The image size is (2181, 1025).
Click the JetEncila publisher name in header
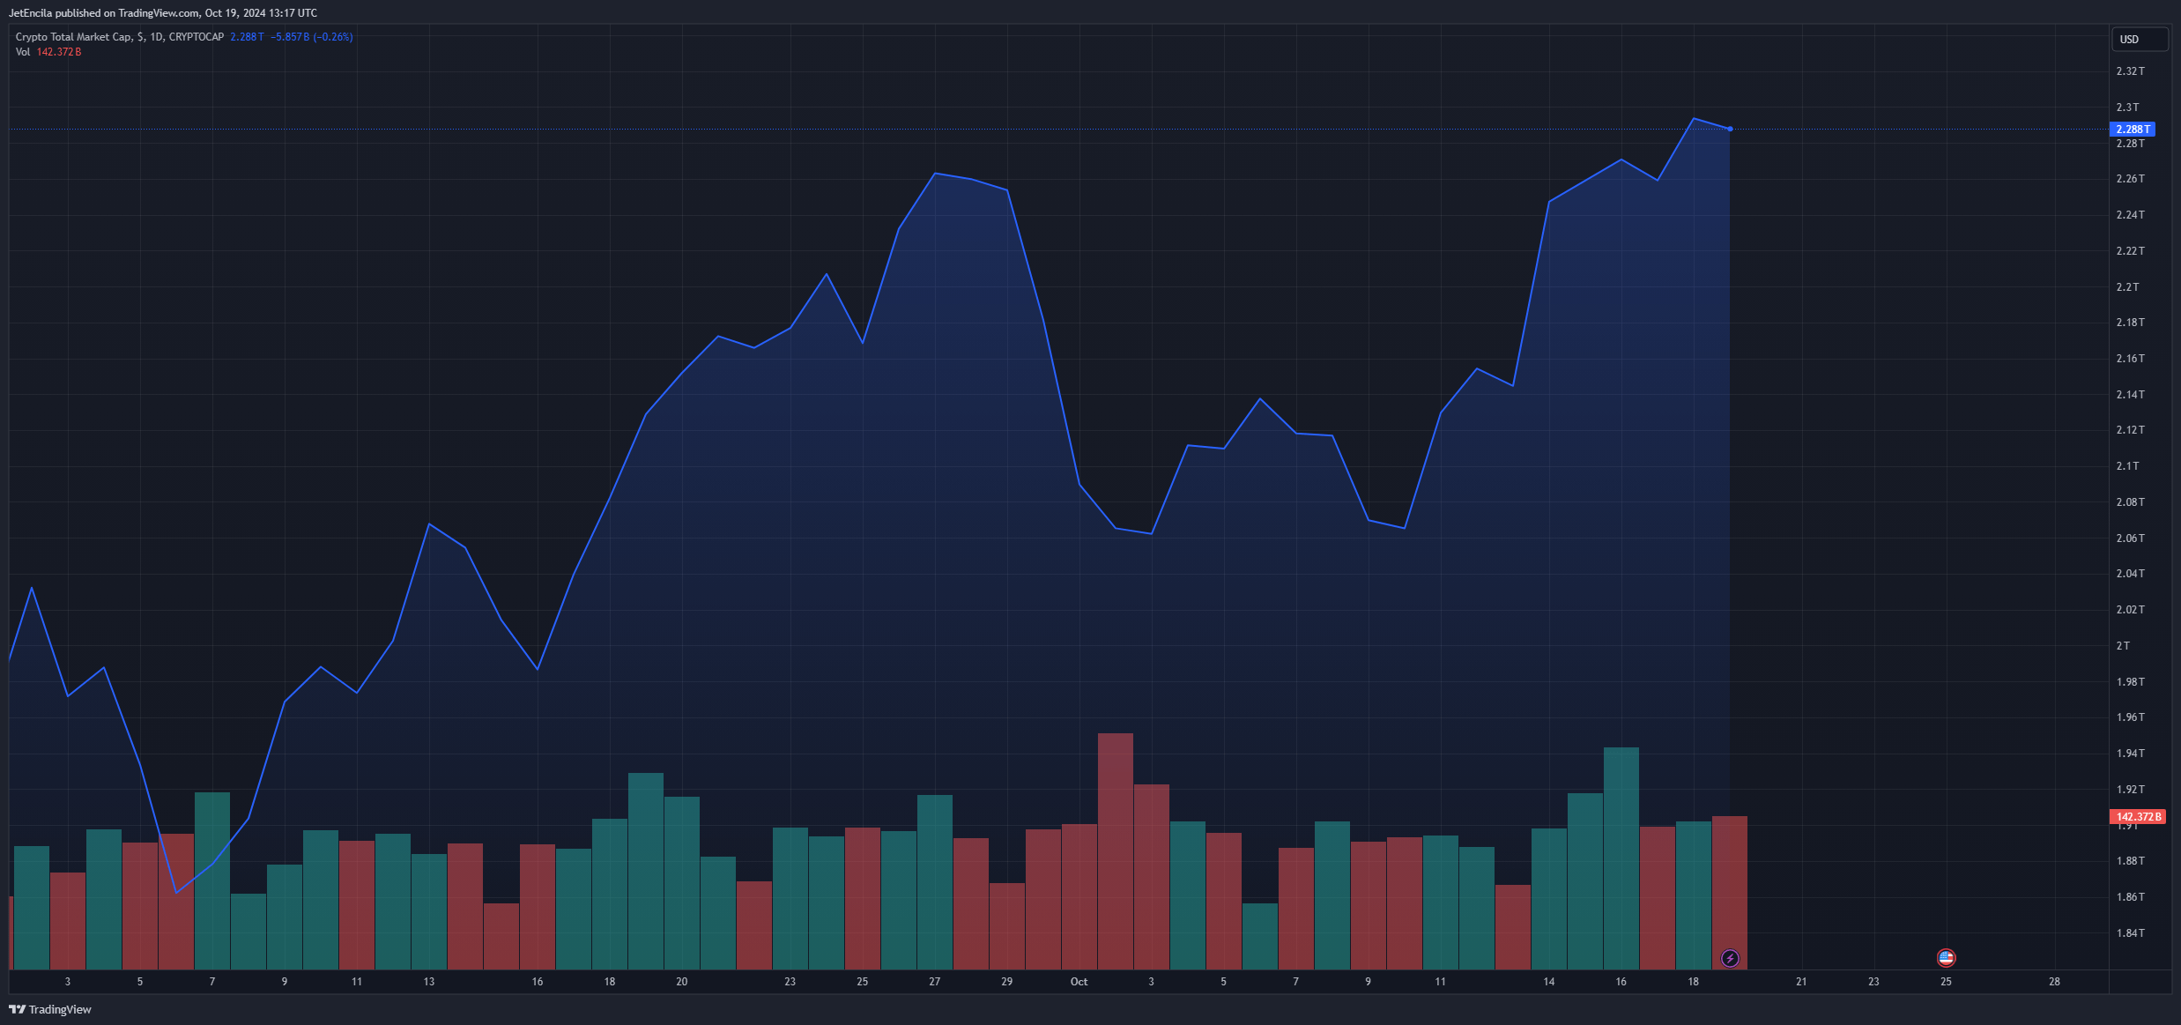[31, 13]
